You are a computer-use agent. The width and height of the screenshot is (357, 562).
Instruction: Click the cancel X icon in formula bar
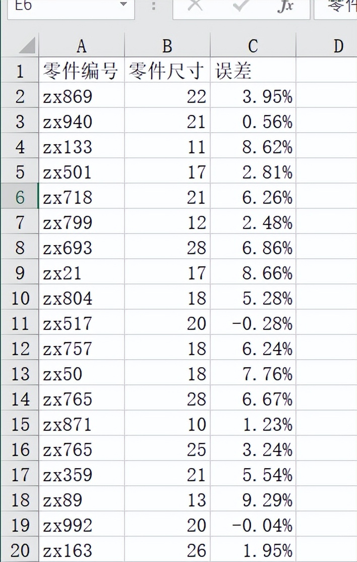pyautogui.click(x=195, y=6)
